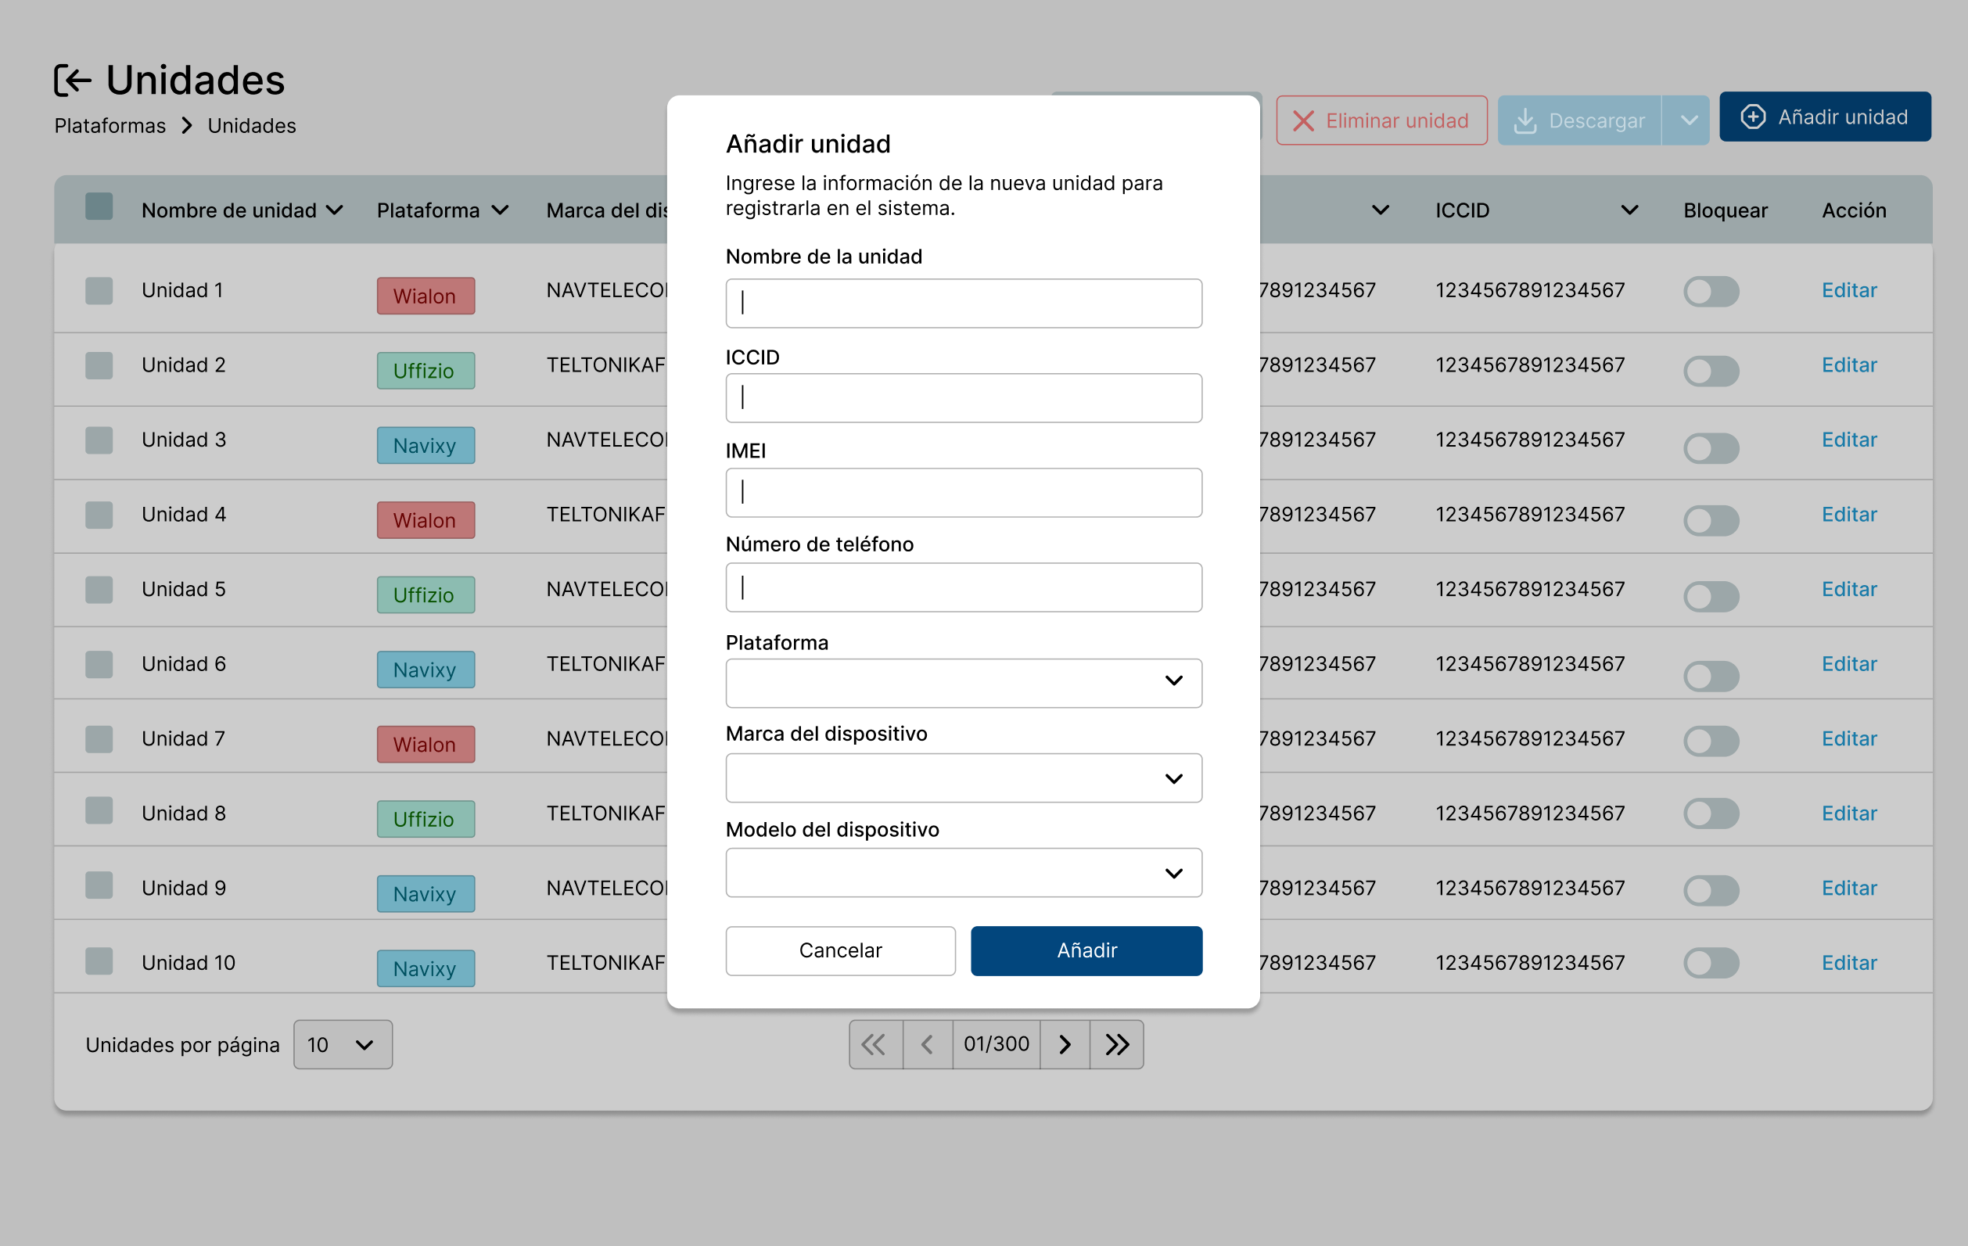Open the Plataforma dropdown in the dialog
Screen dimensions: 1968x1246
tap(963, 682)
